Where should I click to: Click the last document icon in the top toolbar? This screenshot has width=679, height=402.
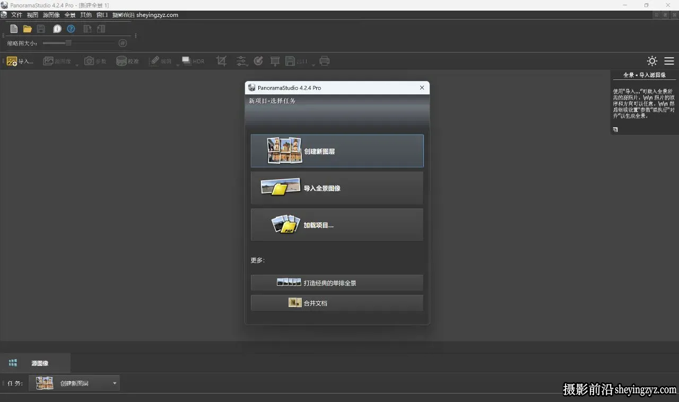(x=101, y=29)
